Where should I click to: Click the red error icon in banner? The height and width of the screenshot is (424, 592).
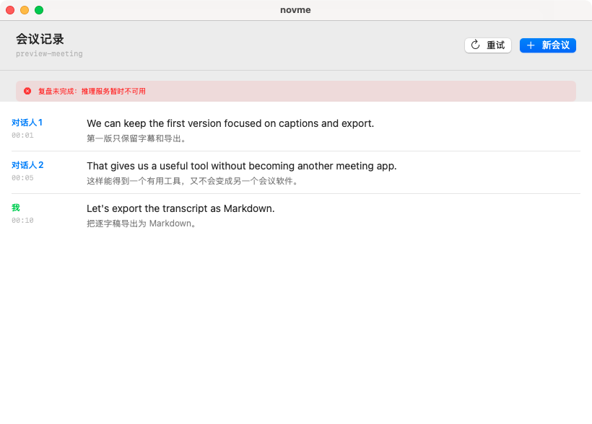[27, 91]
